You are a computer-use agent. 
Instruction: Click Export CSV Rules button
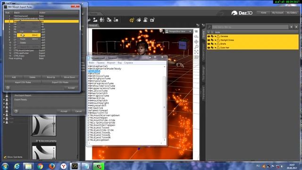[60, 82]
